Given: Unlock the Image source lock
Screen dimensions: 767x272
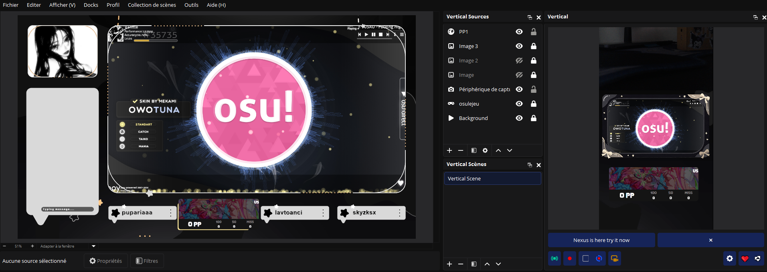Looking at the screenshot, I should [534, 75].
